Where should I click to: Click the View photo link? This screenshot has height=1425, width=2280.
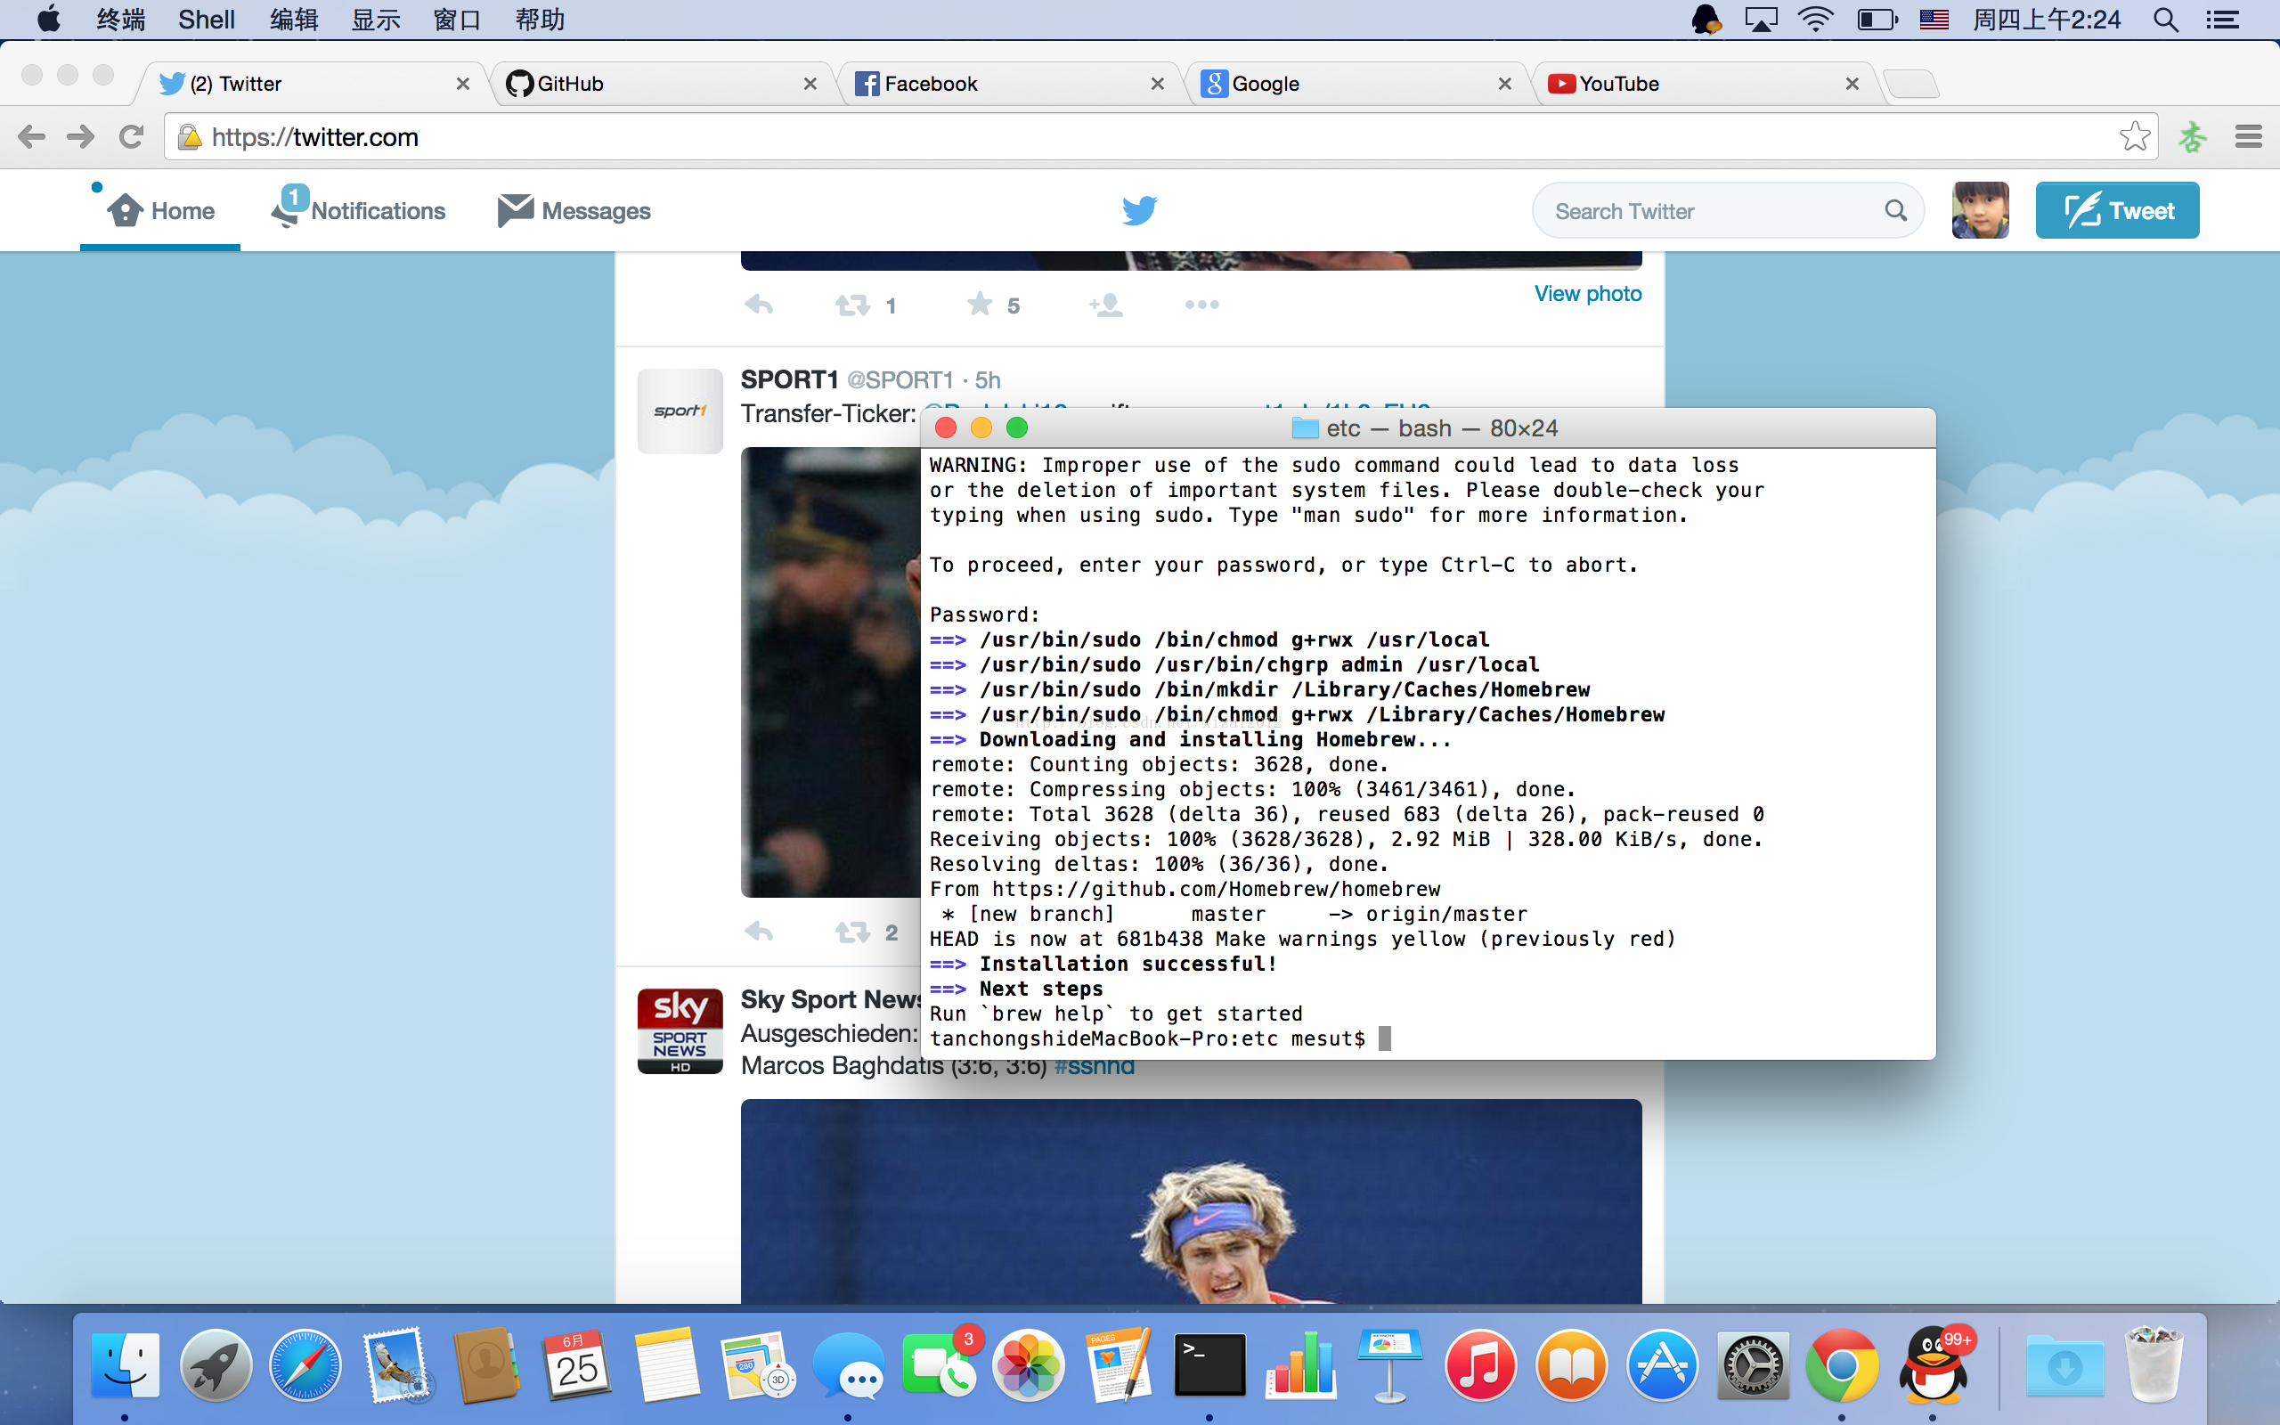click(x=1587, y=293)
